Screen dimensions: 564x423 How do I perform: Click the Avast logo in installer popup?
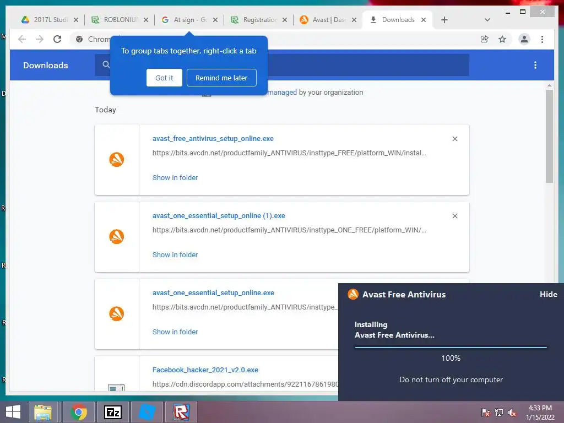click(353, 294)
